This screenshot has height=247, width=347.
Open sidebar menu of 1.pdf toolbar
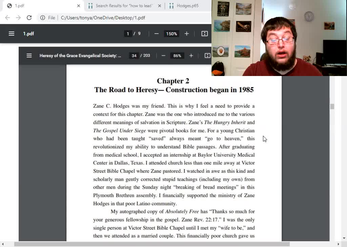12,34
